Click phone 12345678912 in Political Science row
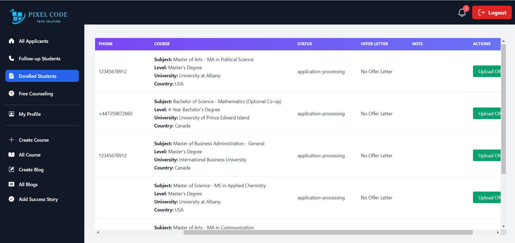Screen dimensions: 515x243 pos(113,71)
